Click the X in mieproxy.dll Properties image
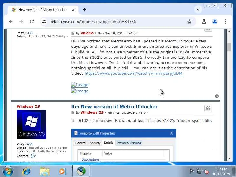This screenshot has width=236, height=177. coord(171,133)
